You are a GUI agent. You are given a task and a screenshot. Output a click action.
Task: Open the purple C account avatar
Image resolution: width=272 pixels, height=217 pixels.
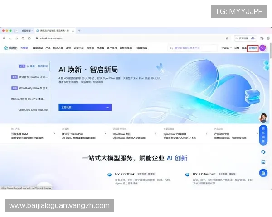point(262,48)
